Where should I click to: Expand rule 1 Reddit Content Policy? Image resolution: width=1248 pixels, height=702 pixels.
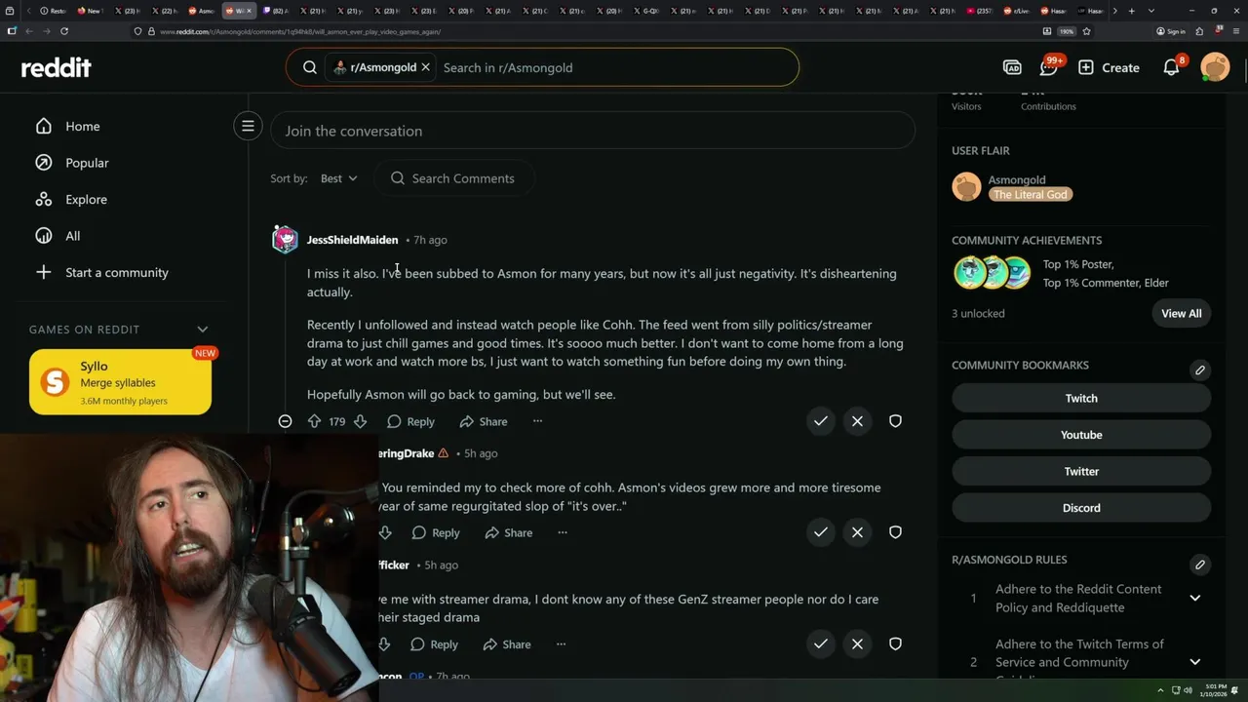tap(1195, 598)
